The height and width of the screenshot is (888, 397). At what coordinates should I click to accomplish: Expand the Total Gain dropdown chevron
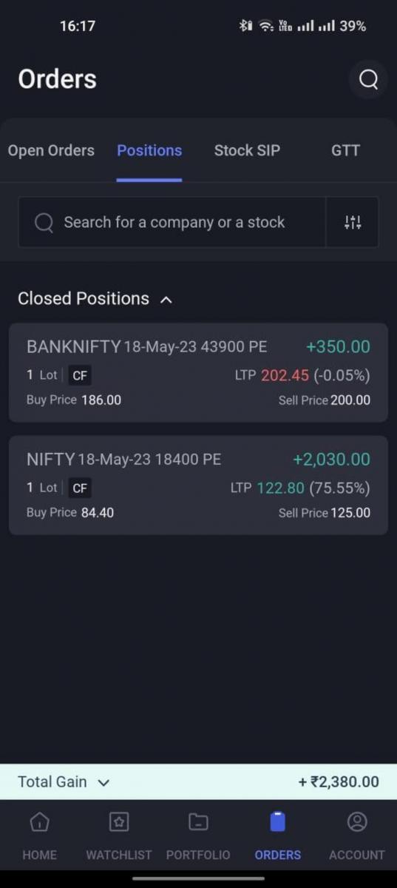(104, 782)
